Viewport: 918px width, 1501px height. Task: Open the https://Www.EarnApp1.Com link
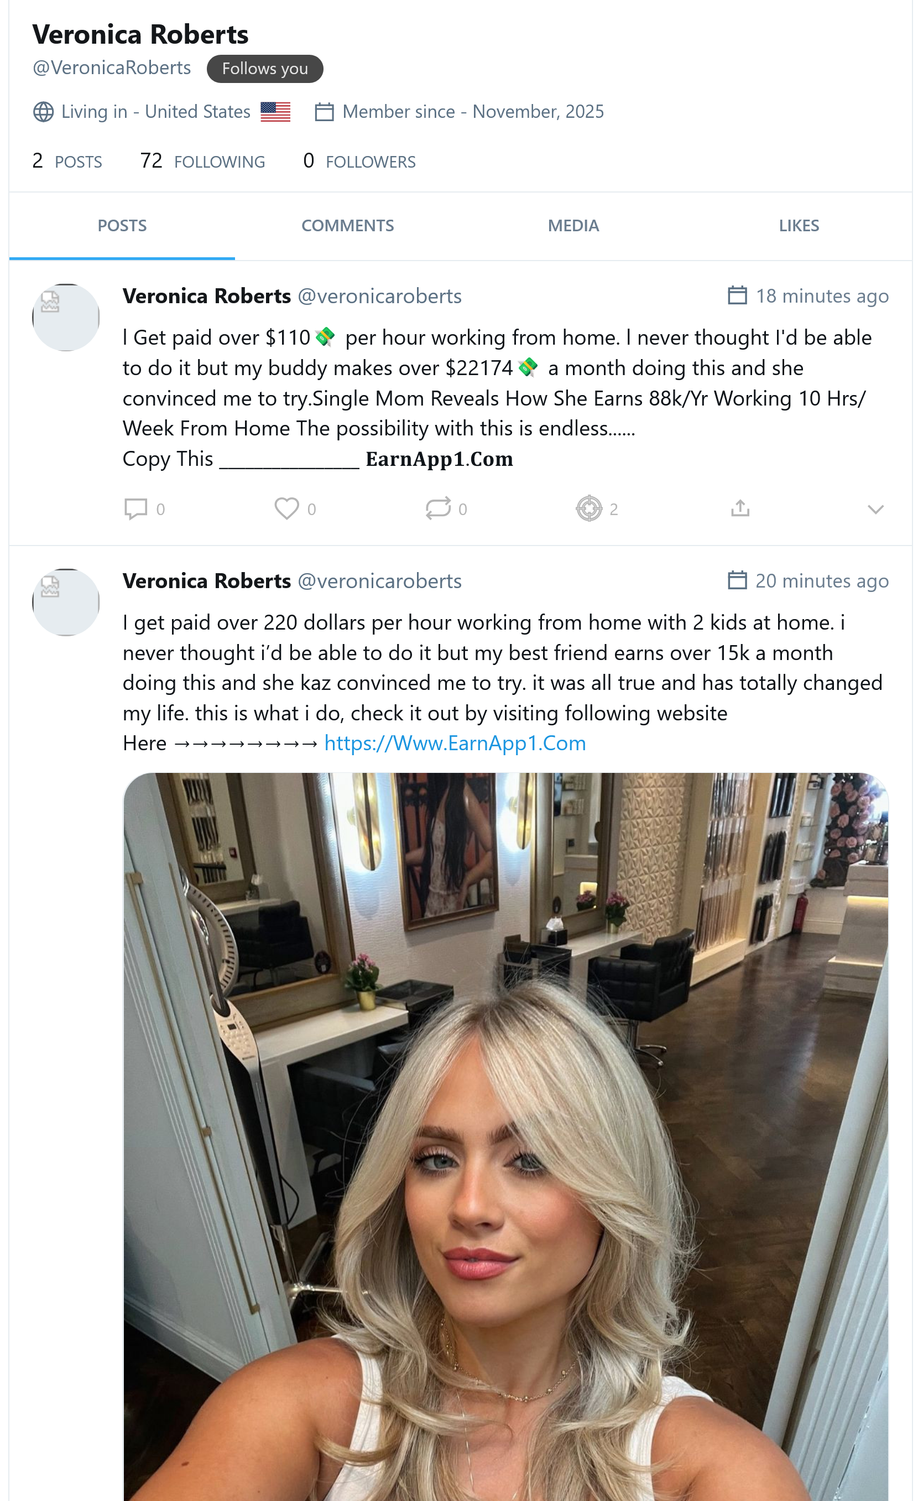(x=455, y=743)
